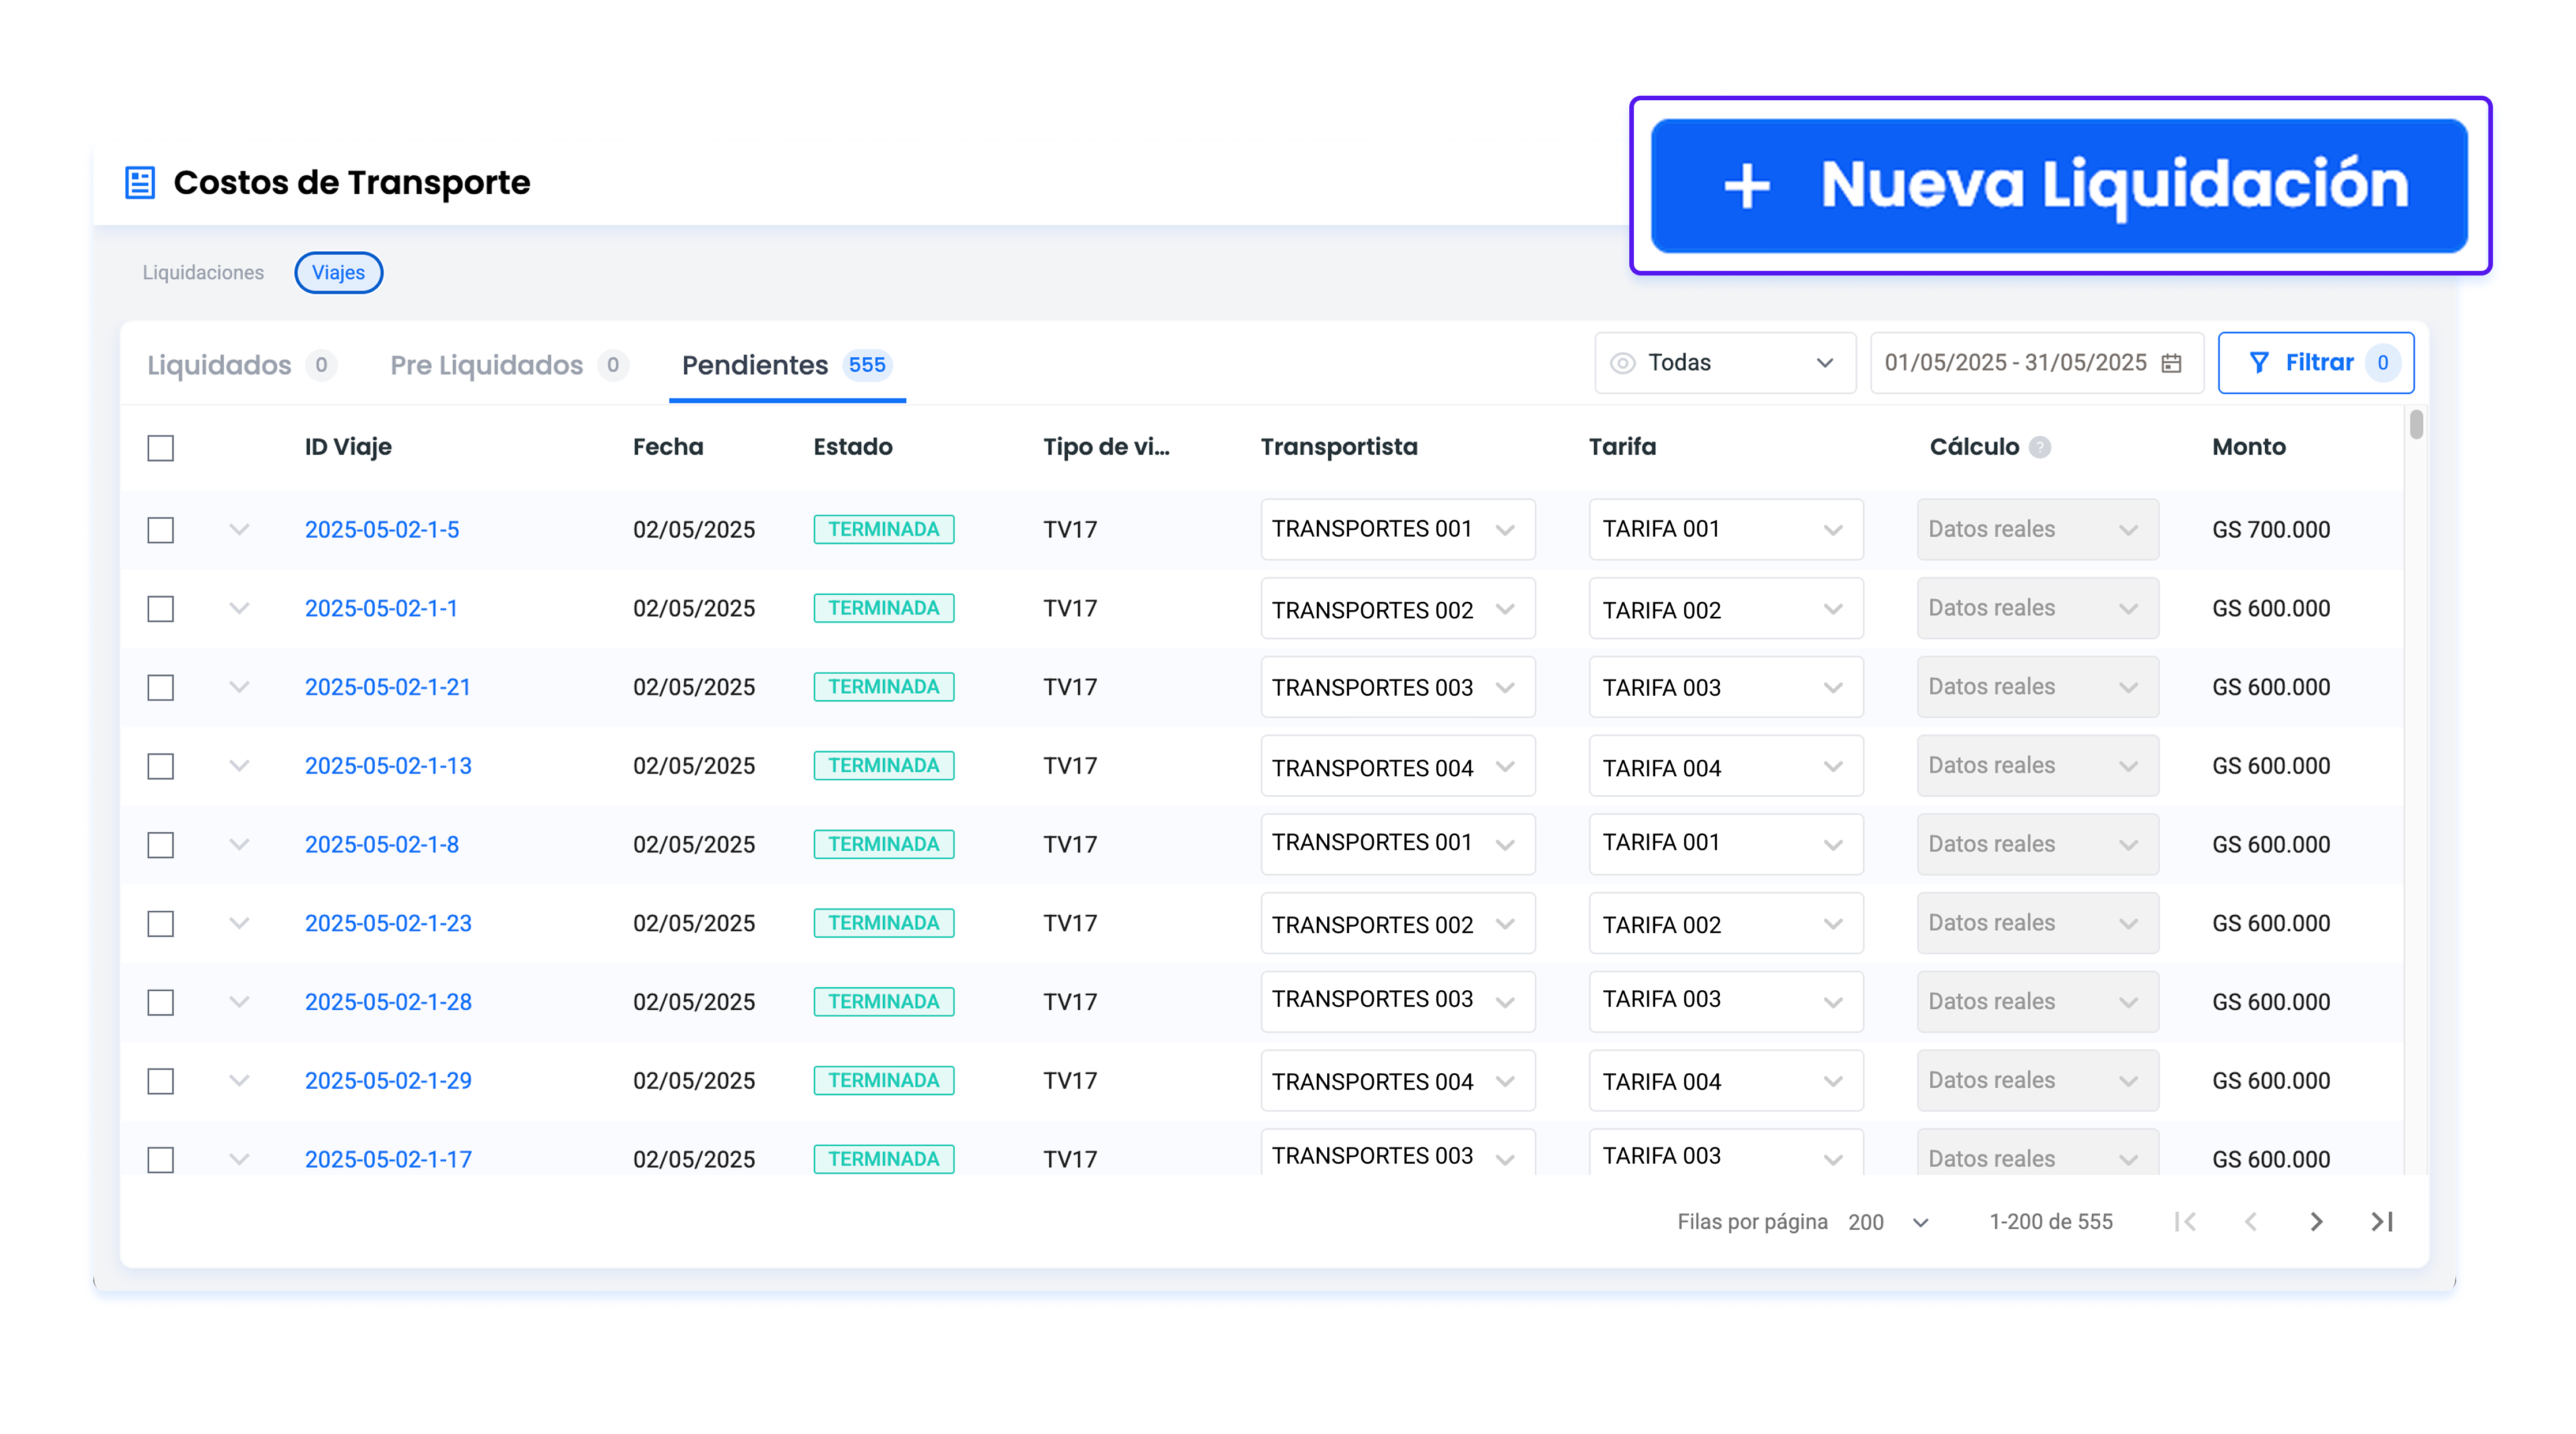2576x1434 pixels.
Task: Click the Cálculo help question icon
Action: (2040, 447)
